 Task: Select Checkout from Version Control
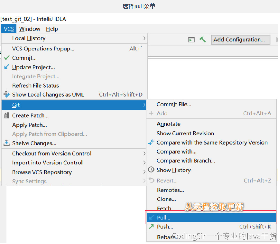coord(74,153)
